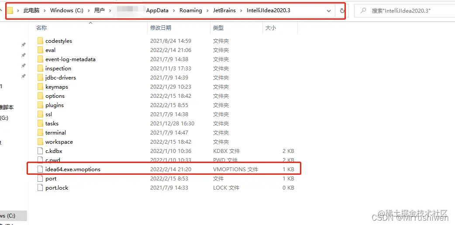Click the KDBX 文件 type cell
The image size is (455, 225).
(x=226, y=151)
